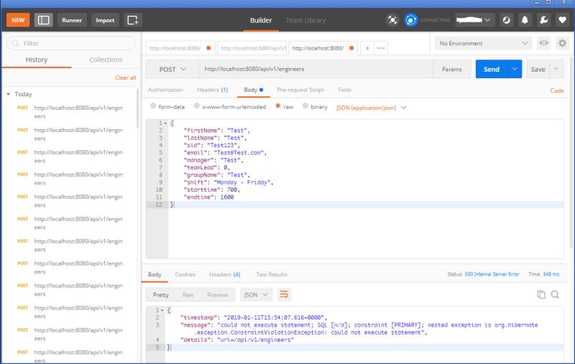Collapse line 1 fold arrow in request editor
Screen dimensions: 575x364
coord(165,123)
